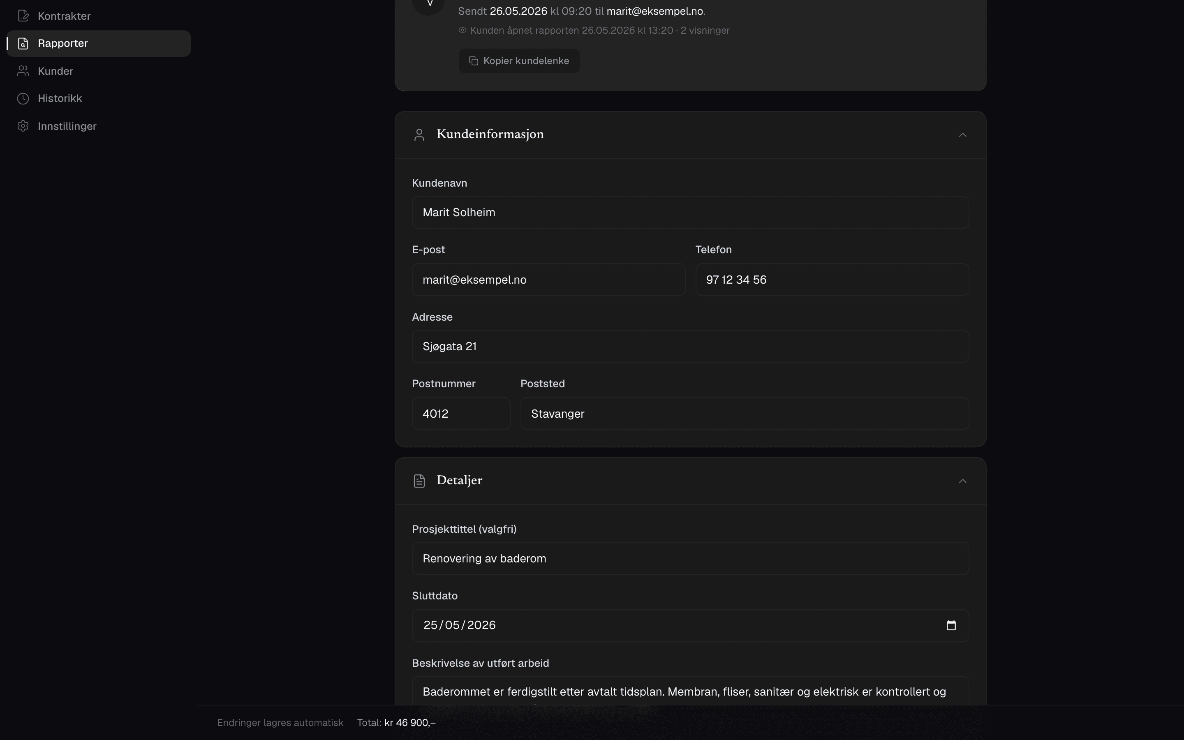Viewport: 1184px width, 740px height.
Task: Click the Kunder people icon
Action: click(x=23, y=71)
